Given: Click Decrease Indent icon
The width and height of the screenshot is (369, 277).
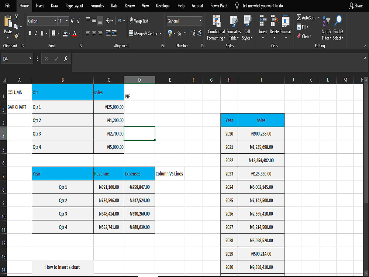Looking at the screenshot, I should [x=108, y=33].
